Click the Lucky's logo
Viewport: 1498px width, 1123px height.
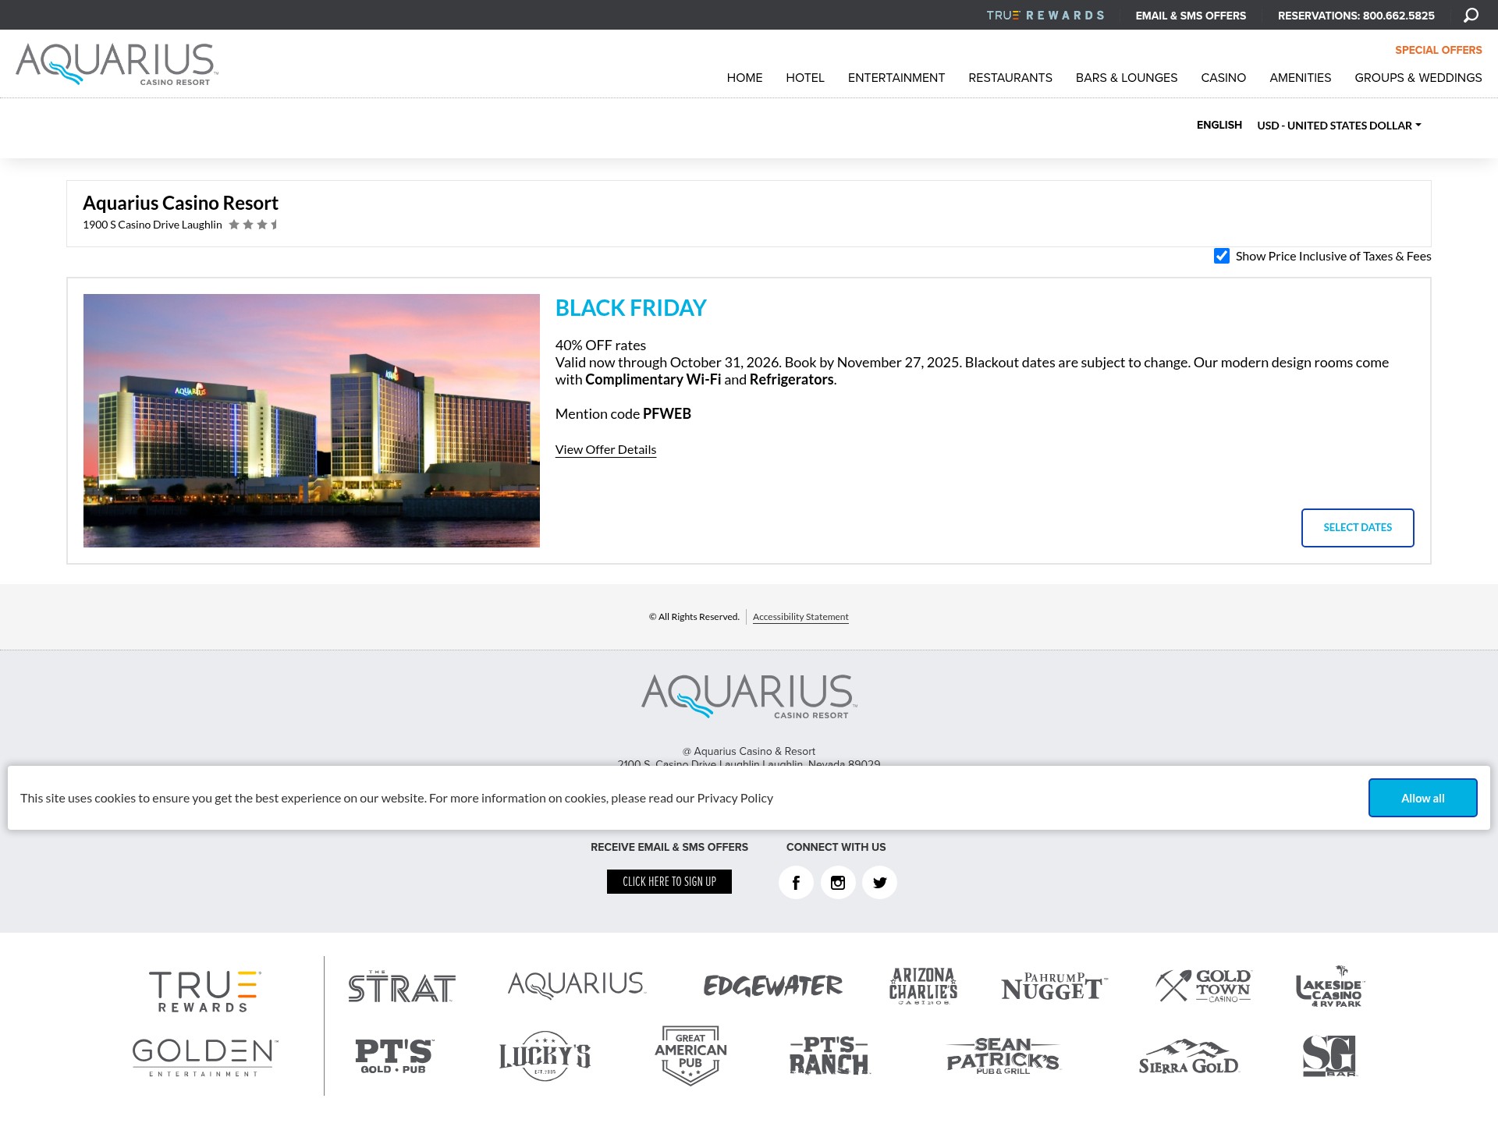pyautogui.click(x=545, y=1056)
